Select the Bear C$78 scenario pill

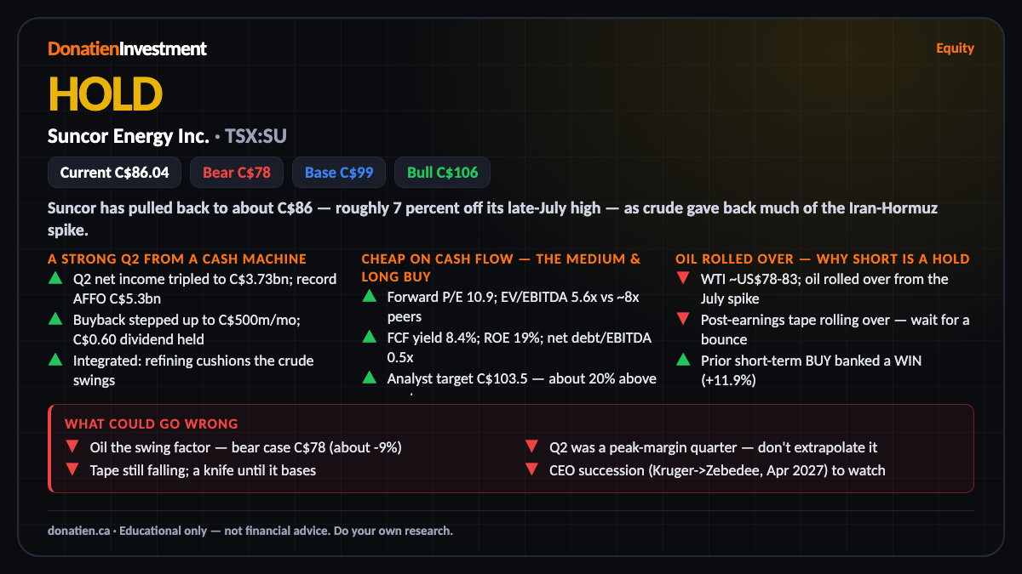click(x=237, y=173)
